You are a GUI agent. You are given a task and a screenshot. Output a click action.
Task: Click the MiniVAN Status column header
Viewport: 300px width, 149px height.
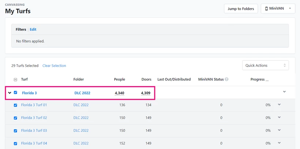tap(211, 79)
